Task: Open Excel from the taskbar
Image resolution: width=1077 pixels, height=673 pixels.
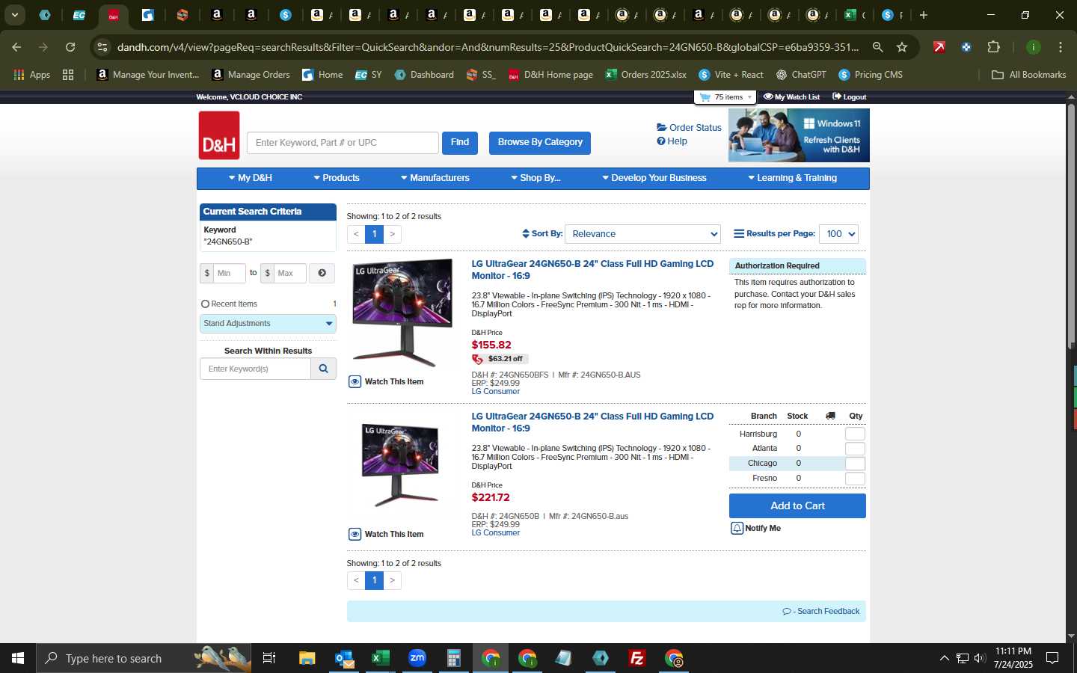Action: (x=381, y=658)
